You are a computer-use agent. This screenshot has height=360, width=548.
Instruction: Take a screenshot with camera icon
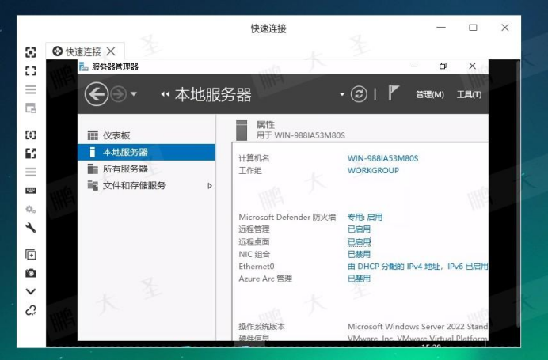(31, 273)
